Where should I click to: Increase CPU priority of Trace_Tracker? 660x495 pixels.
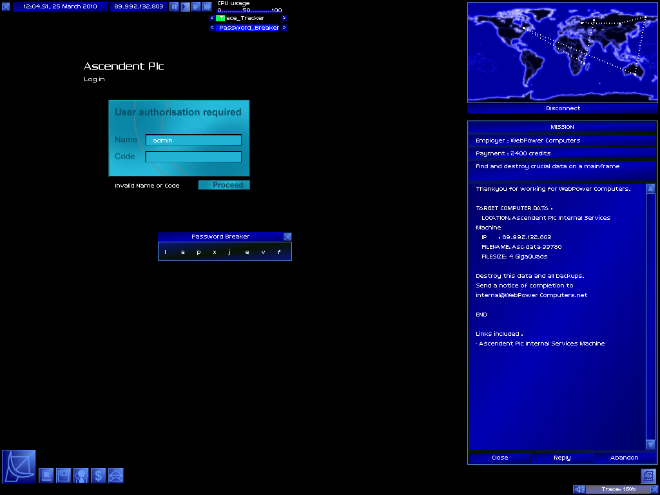pyautogui.click(x=284, y=18)
